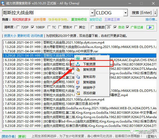Select the 1.73GB 2021-04-04 中英双字.rar row
Screen dimensions: 159x139
[79, 51]
